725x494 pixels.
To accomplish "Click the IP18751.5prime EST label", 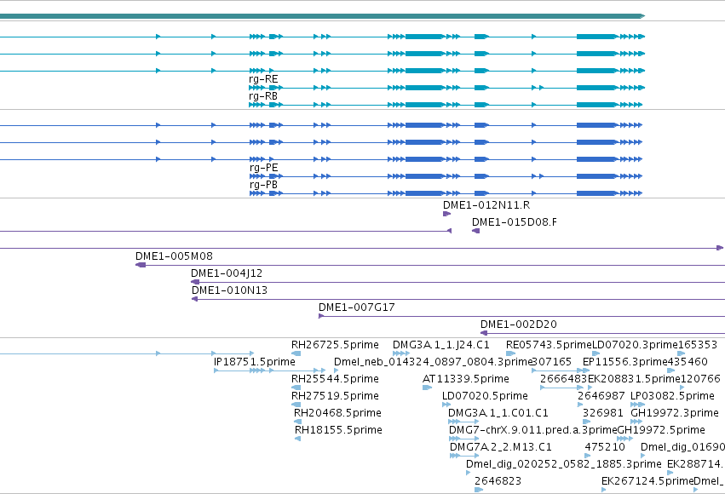I will [255, 362].
